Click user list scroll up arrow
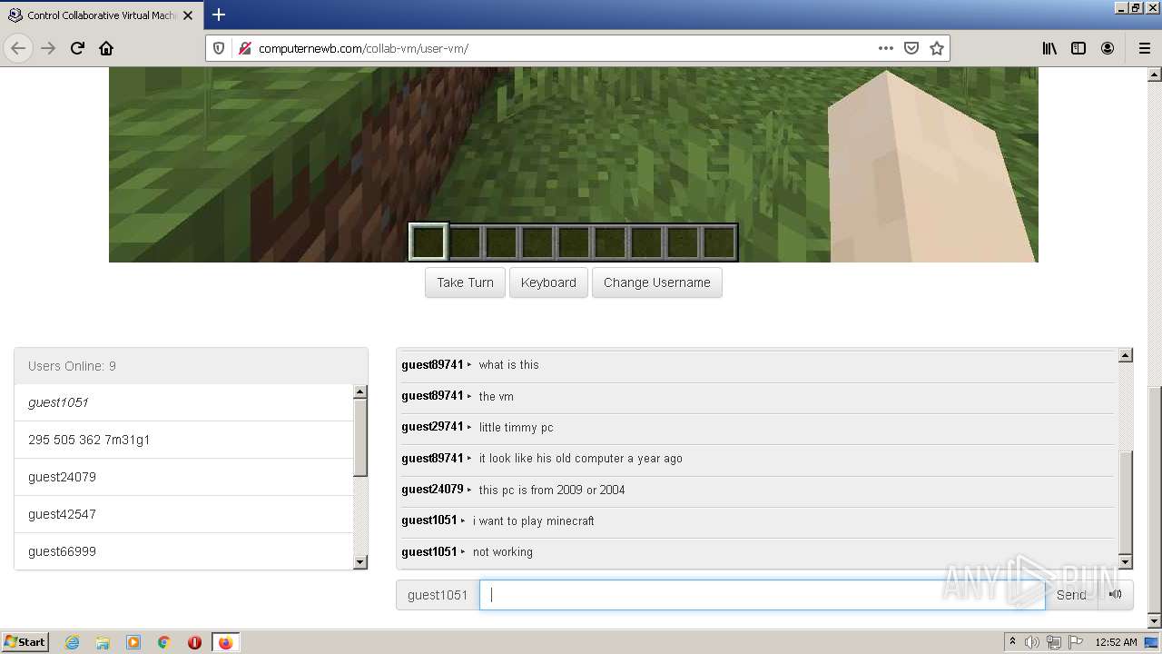This screenshot has width=1162, height=654. pos(359,391)
